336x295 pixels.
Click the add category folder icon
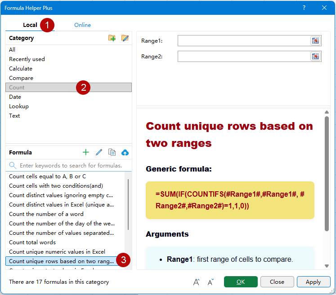coord(112,38)
